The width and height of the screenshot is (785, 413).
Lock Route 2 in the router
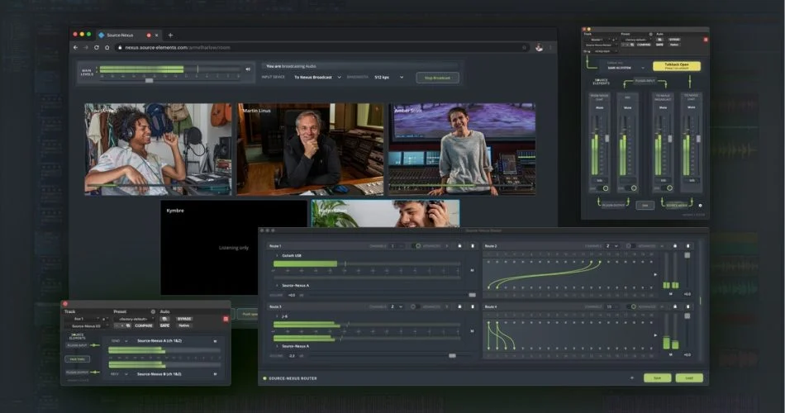[x=675, y=246]
